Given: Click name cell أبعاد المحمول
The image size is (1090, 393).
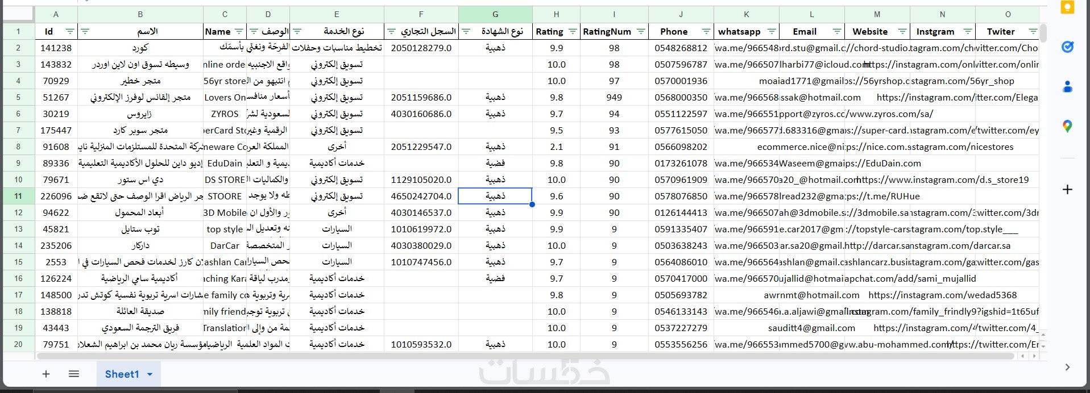Looking at the screenshot, I should 140,212.
